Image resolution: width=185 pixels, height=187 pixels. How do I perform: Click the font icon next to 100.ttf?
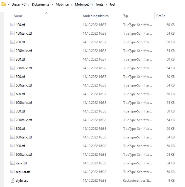click(12, 25)
